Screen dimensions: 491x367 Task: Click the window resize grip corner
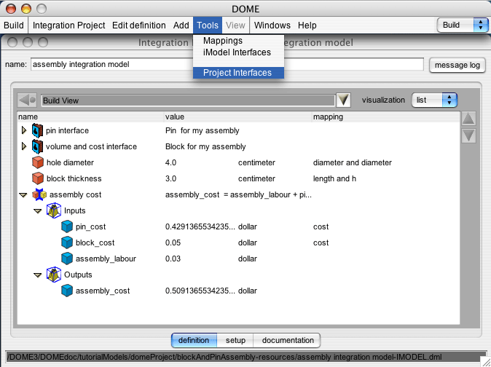(486, 362)
